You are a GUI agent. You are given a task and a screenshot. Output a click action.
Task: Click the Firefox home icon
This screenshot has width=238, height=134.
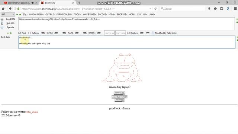tap(3, 9)
